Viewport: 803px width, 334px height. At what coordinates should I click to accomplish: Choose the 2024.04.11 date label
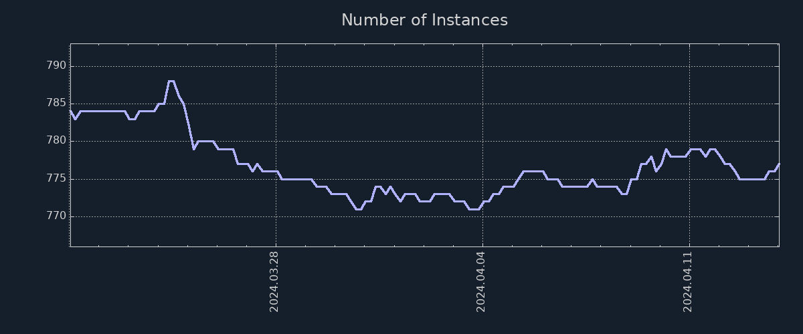tap(687, 281)
